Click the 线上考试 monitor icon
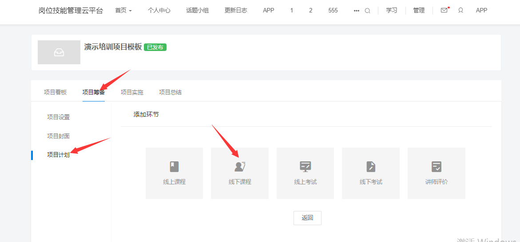Image resolution: width=520 pixels, height=242 pixels. point(305,167)
